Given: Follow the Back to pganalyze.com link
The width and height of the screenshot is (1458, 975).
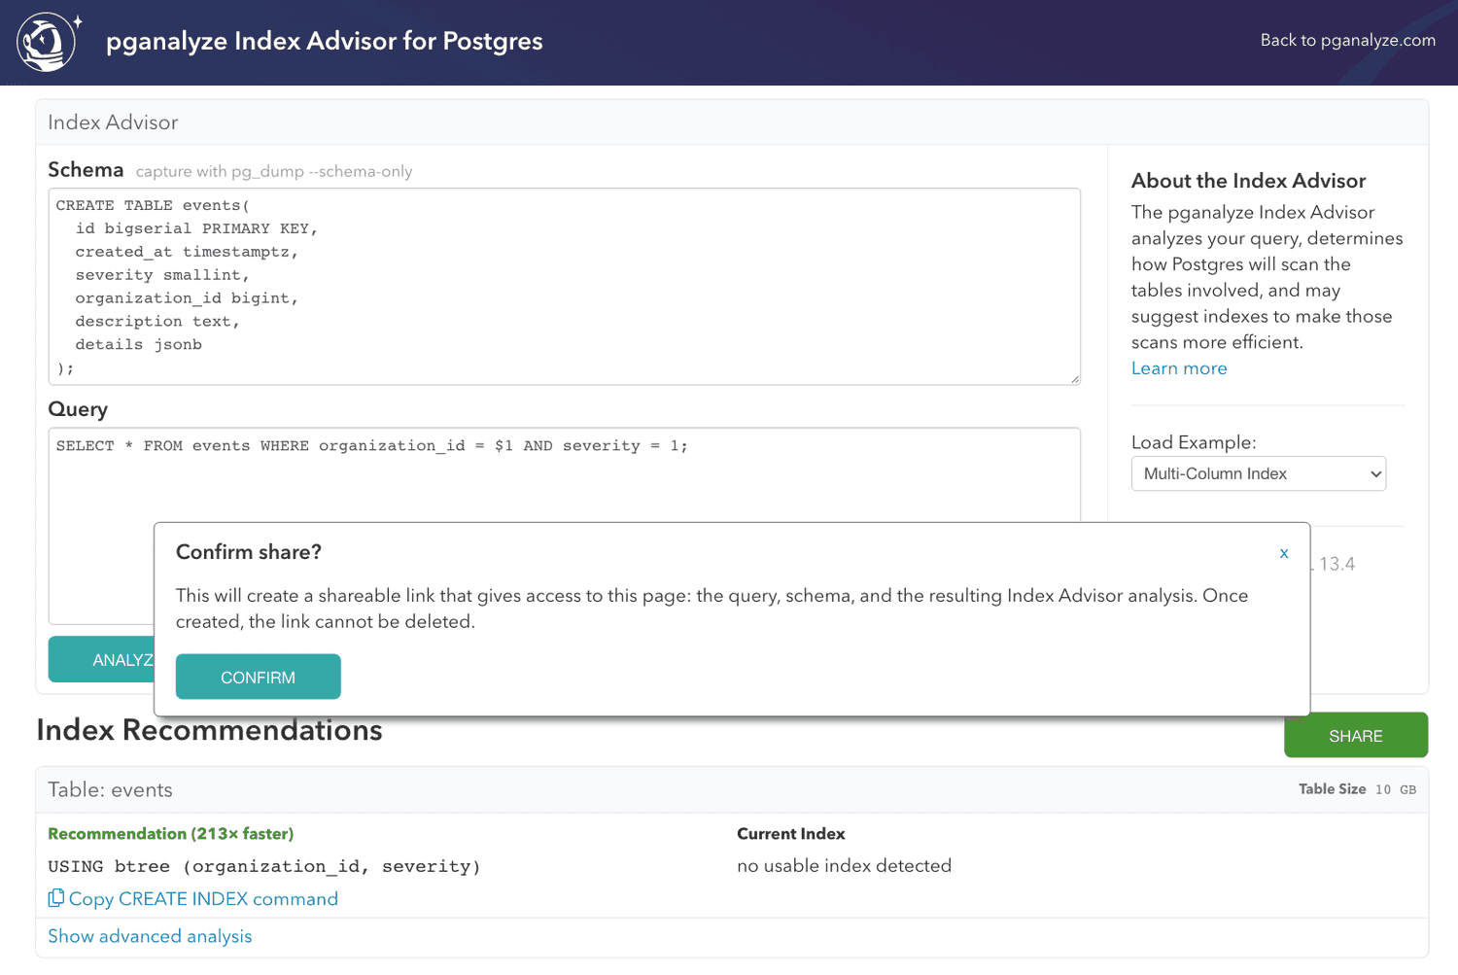Looking at the screenshot, I should 1347,40.
